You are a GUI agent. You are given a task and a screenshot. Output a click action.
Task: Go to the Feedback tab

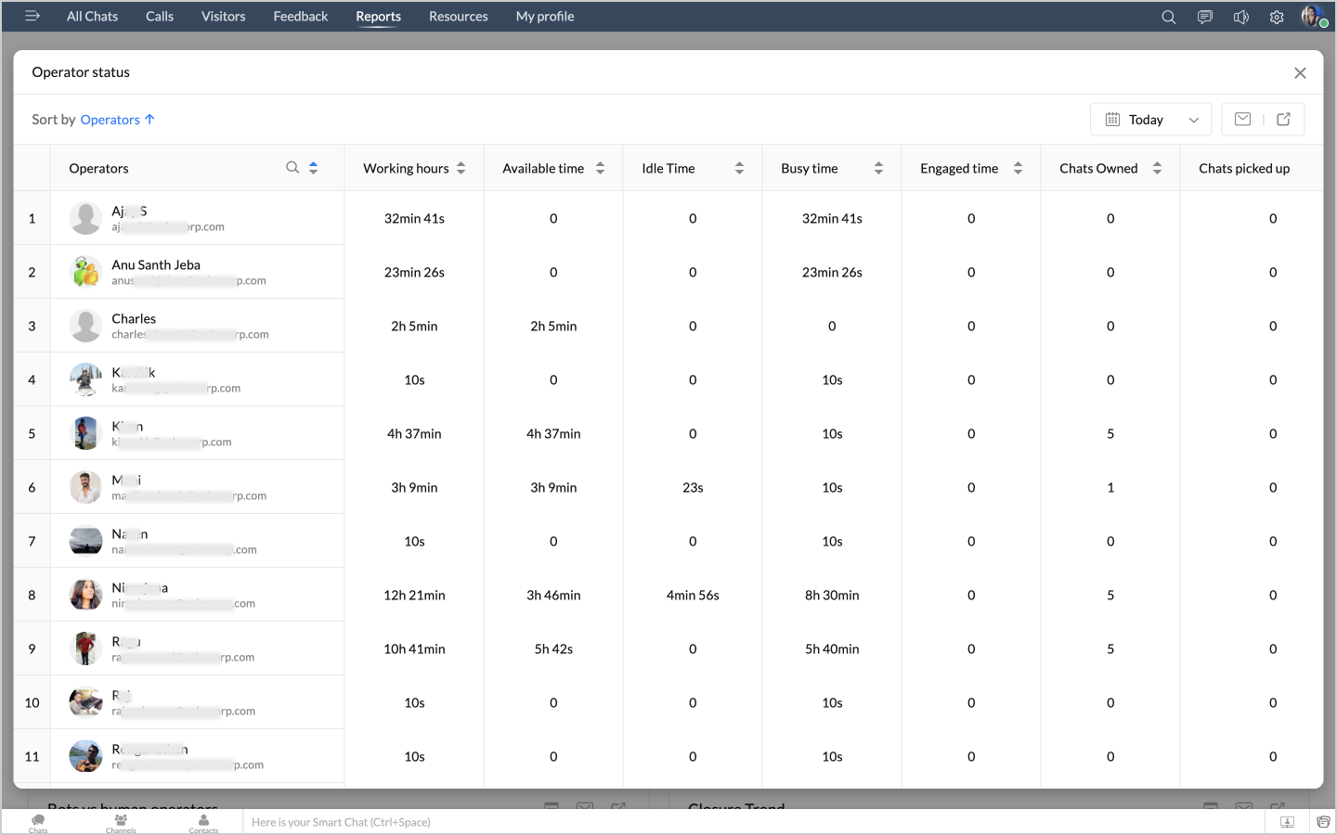click(300, 17)
